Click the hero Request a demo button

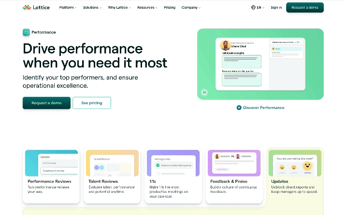[47, 103]
